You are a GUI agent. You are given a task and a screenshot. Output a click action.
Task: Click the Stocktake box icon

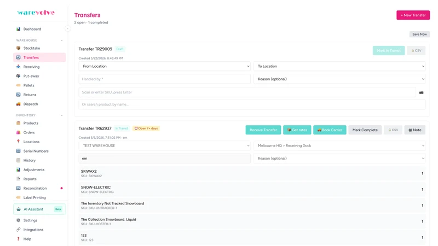click(18, 48)
